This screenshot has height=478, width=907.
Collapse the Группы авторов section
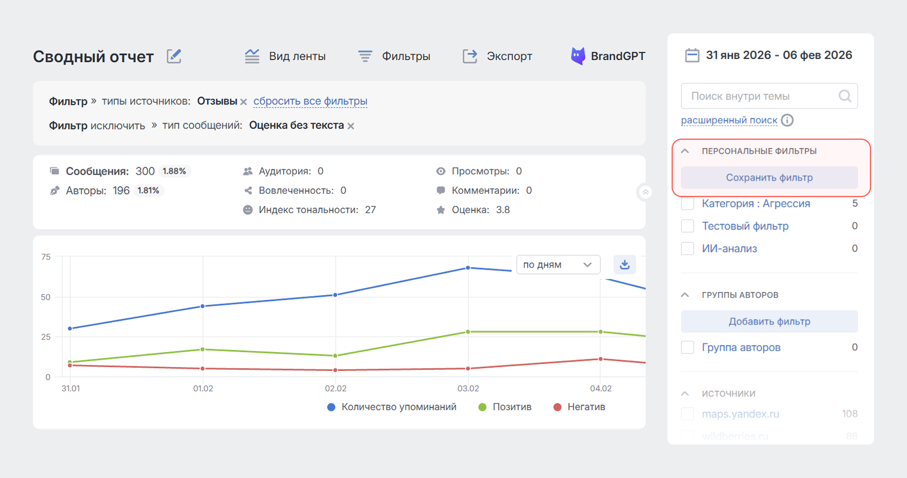pyautogui.click(x=685, y=295)
